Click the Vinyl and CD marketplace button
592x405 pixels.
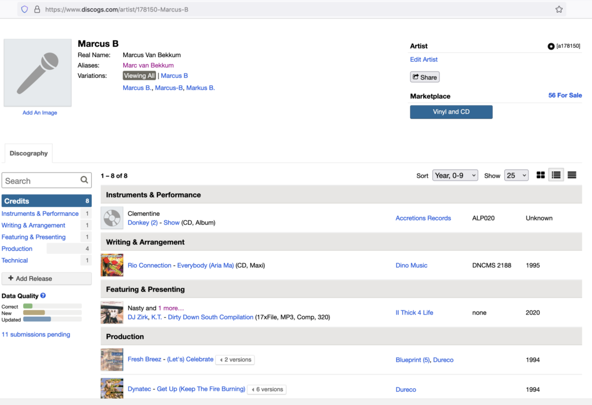pos(451,112)
